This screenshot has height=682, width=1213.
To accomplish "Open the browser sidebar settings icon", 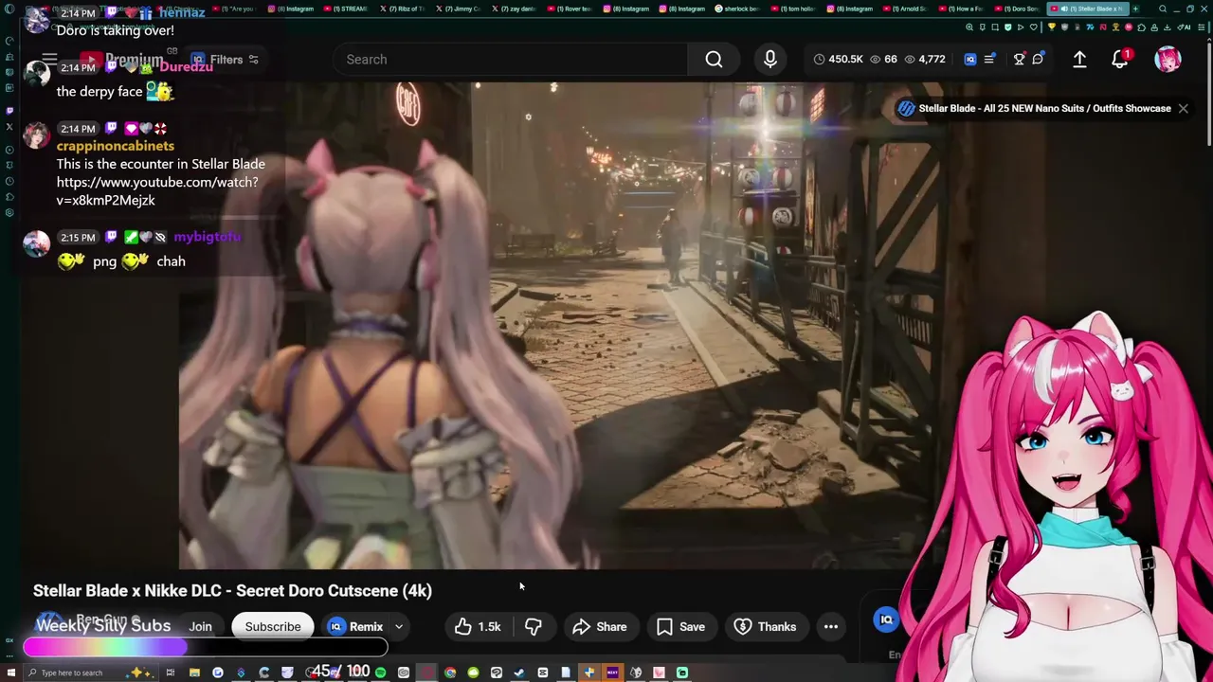I will click(9, 213).
